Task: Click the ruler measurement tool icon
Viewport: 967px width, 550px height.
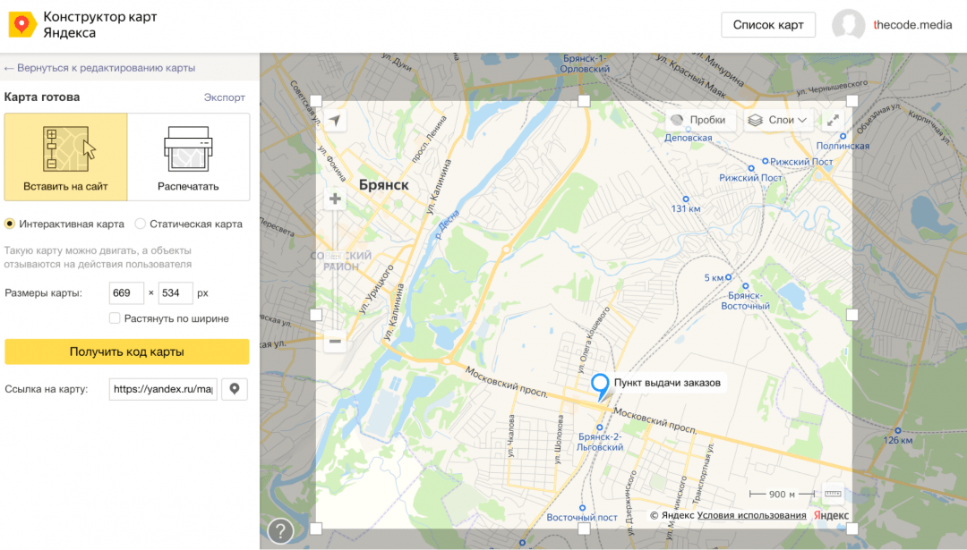Action: click(x=833, y=494)
